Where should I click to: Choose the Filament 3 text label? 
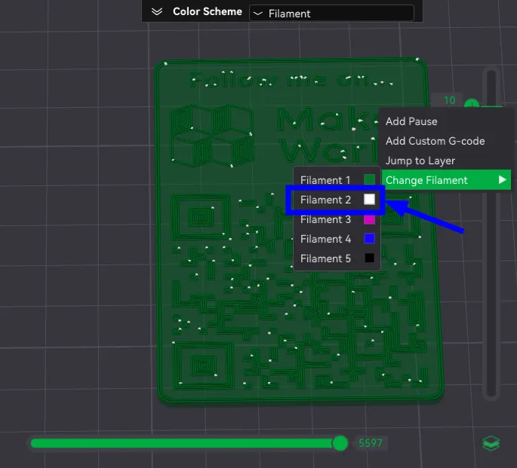(325, 219)
